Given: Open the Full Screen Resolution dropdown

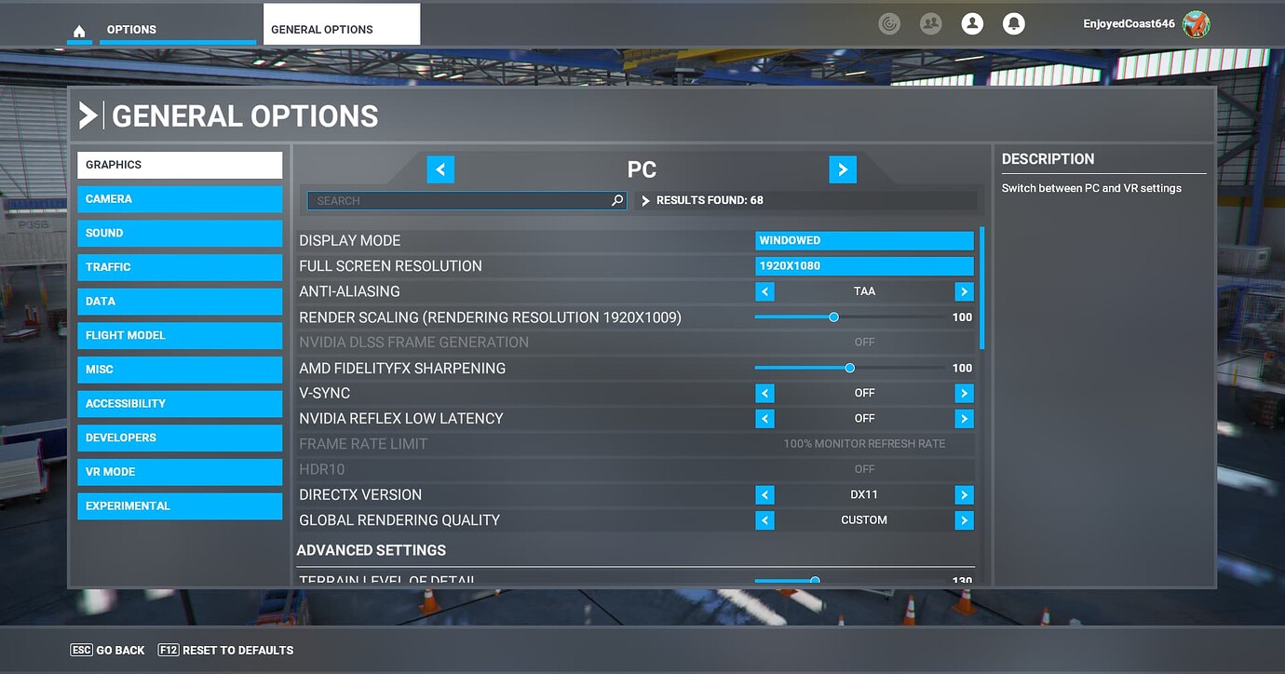Looking at the screenshot, I should click(x=863, y=265).
